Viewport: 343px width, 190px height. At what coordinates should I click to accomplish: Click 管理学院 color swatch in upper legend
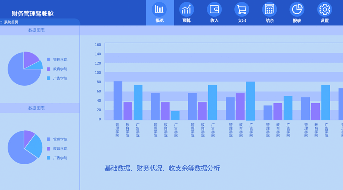(49, 59)
